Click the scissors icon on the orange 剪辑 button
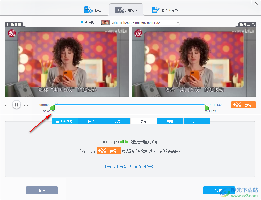Viewport: 261px width, 200px height. pos(238,104)
